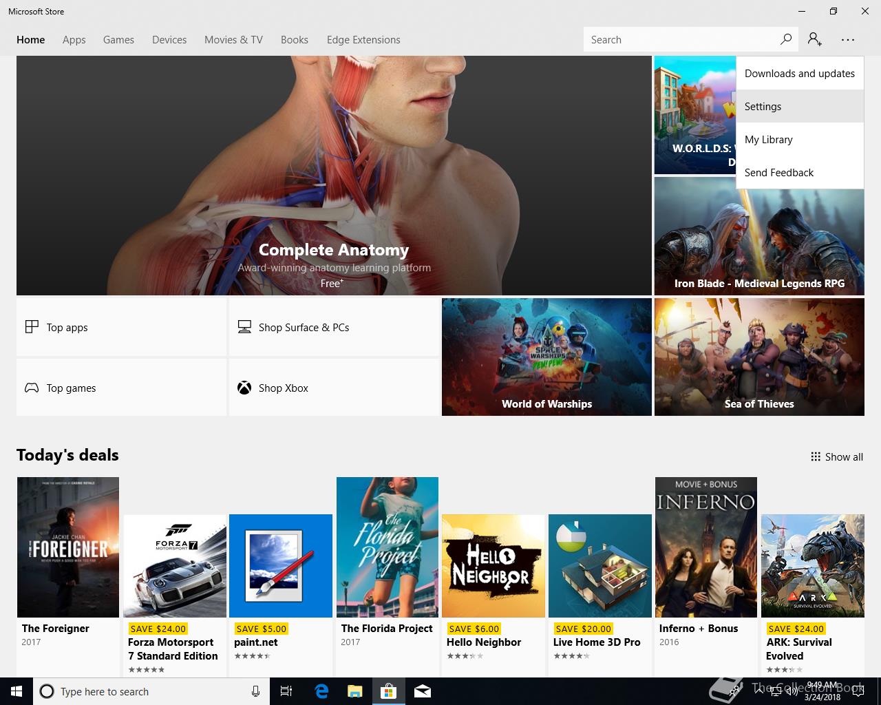
Task: Open Task View from the taskbar
Action: tap(286, 691)
